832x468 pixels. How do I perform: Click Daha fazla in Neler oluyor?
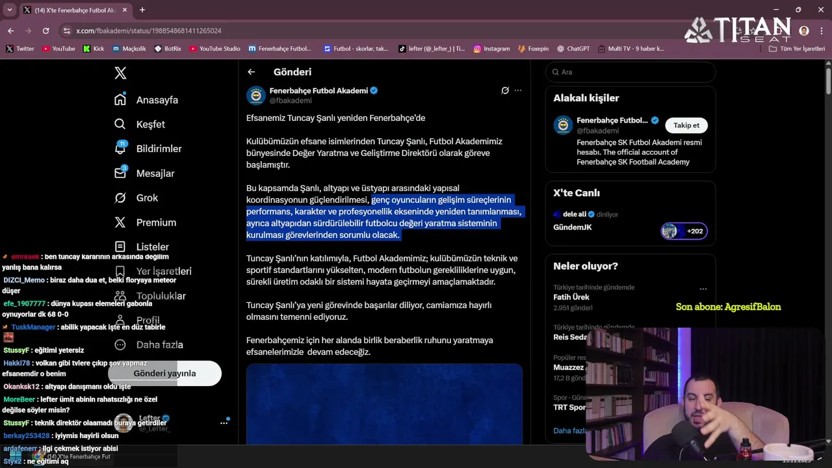(570, 430)
